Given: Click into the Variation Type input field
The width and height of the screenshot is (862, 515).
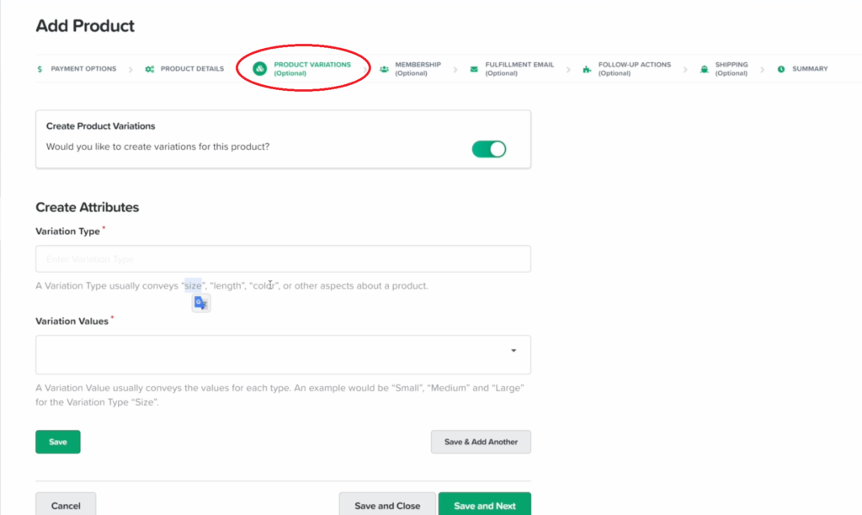Looking at the screenshot, I should click(x=283, y=259).
